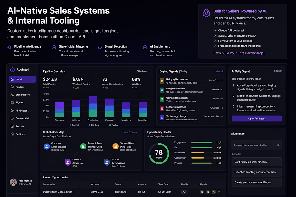Click the AI Enablement feature icon
The width and height of the screenshot is (296, 197).
(x=145, y=47)
